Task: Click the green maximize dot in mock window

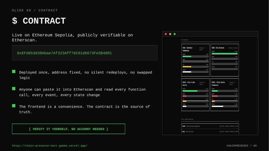Action: coord(175,34)
